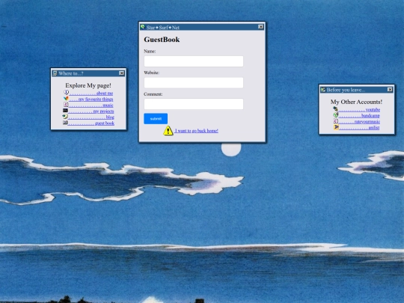Click the arrow page icon beside blog
404x303 pixels.
click(x=65, y=117)
